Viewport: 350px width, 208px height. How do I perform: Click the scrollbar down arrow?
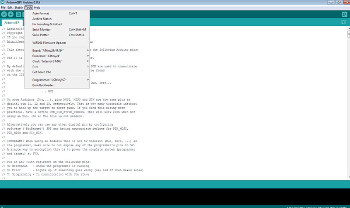coord(349,177)
